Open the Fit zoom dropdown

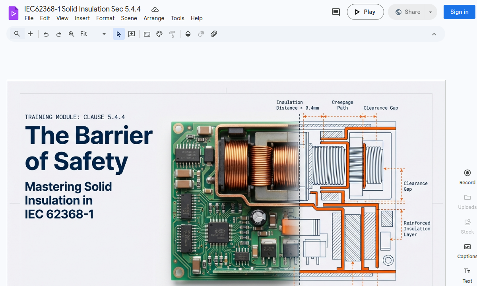[x=93, y=34]
